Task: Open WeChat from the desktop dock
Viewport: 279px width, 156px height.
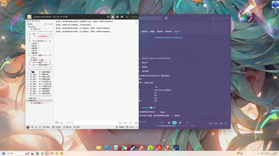Action: pos(125,148)
